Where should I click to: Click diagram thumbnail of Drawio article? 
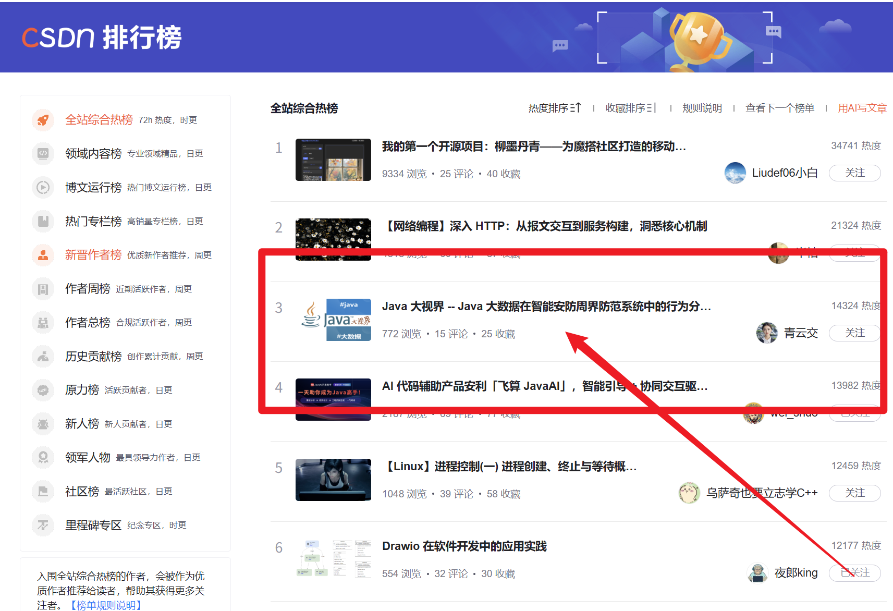coord(333,559)
